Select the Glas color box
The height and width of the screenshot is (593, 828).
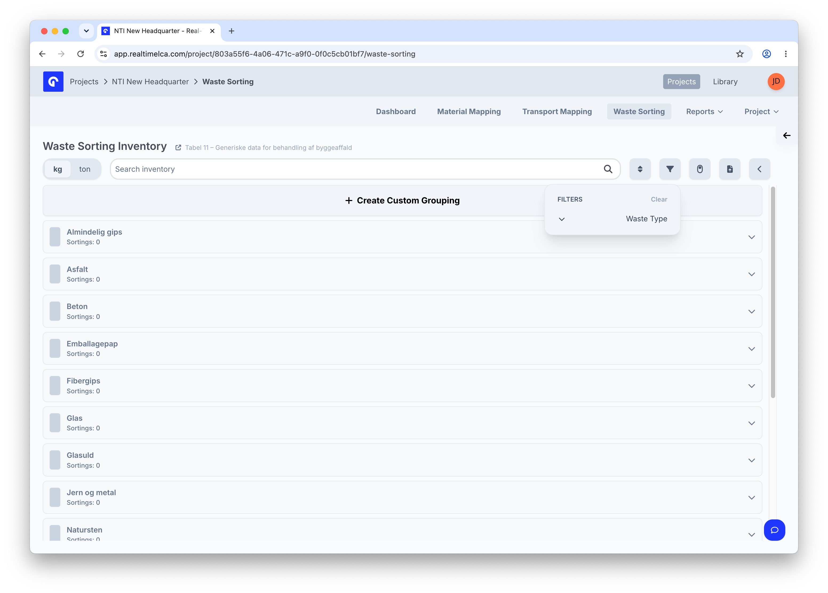coord(55,423)
